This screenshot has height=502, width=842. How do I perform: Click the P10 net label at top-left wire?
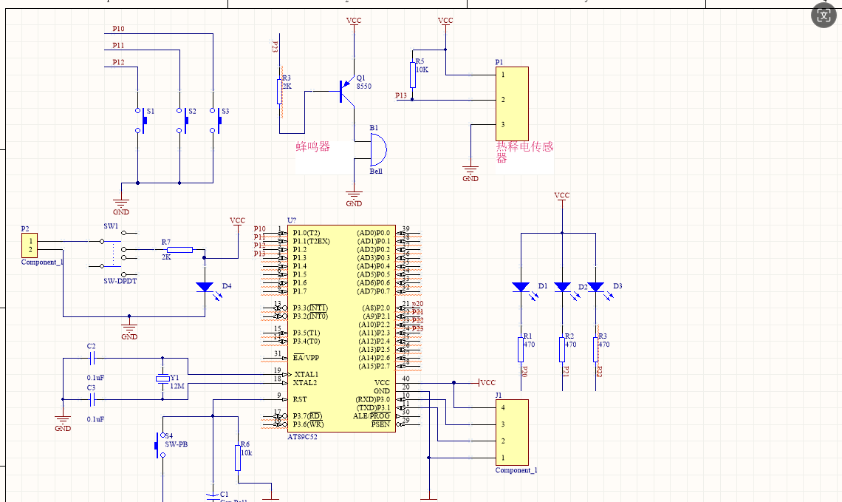point(118,29)
